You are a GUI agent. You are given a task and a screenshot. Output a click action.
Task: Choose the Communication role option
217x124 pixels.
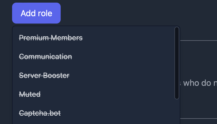[x=46, y=57]
